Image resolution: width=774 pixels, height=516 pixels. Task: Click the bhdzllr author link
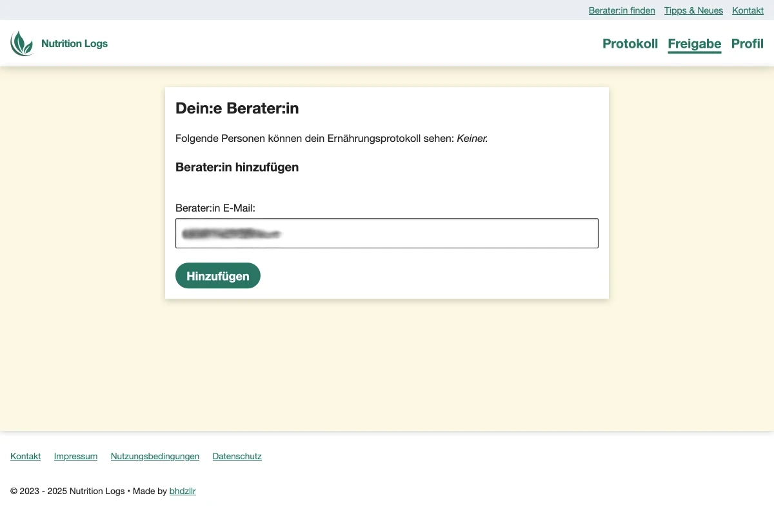(x=183, y=491)
